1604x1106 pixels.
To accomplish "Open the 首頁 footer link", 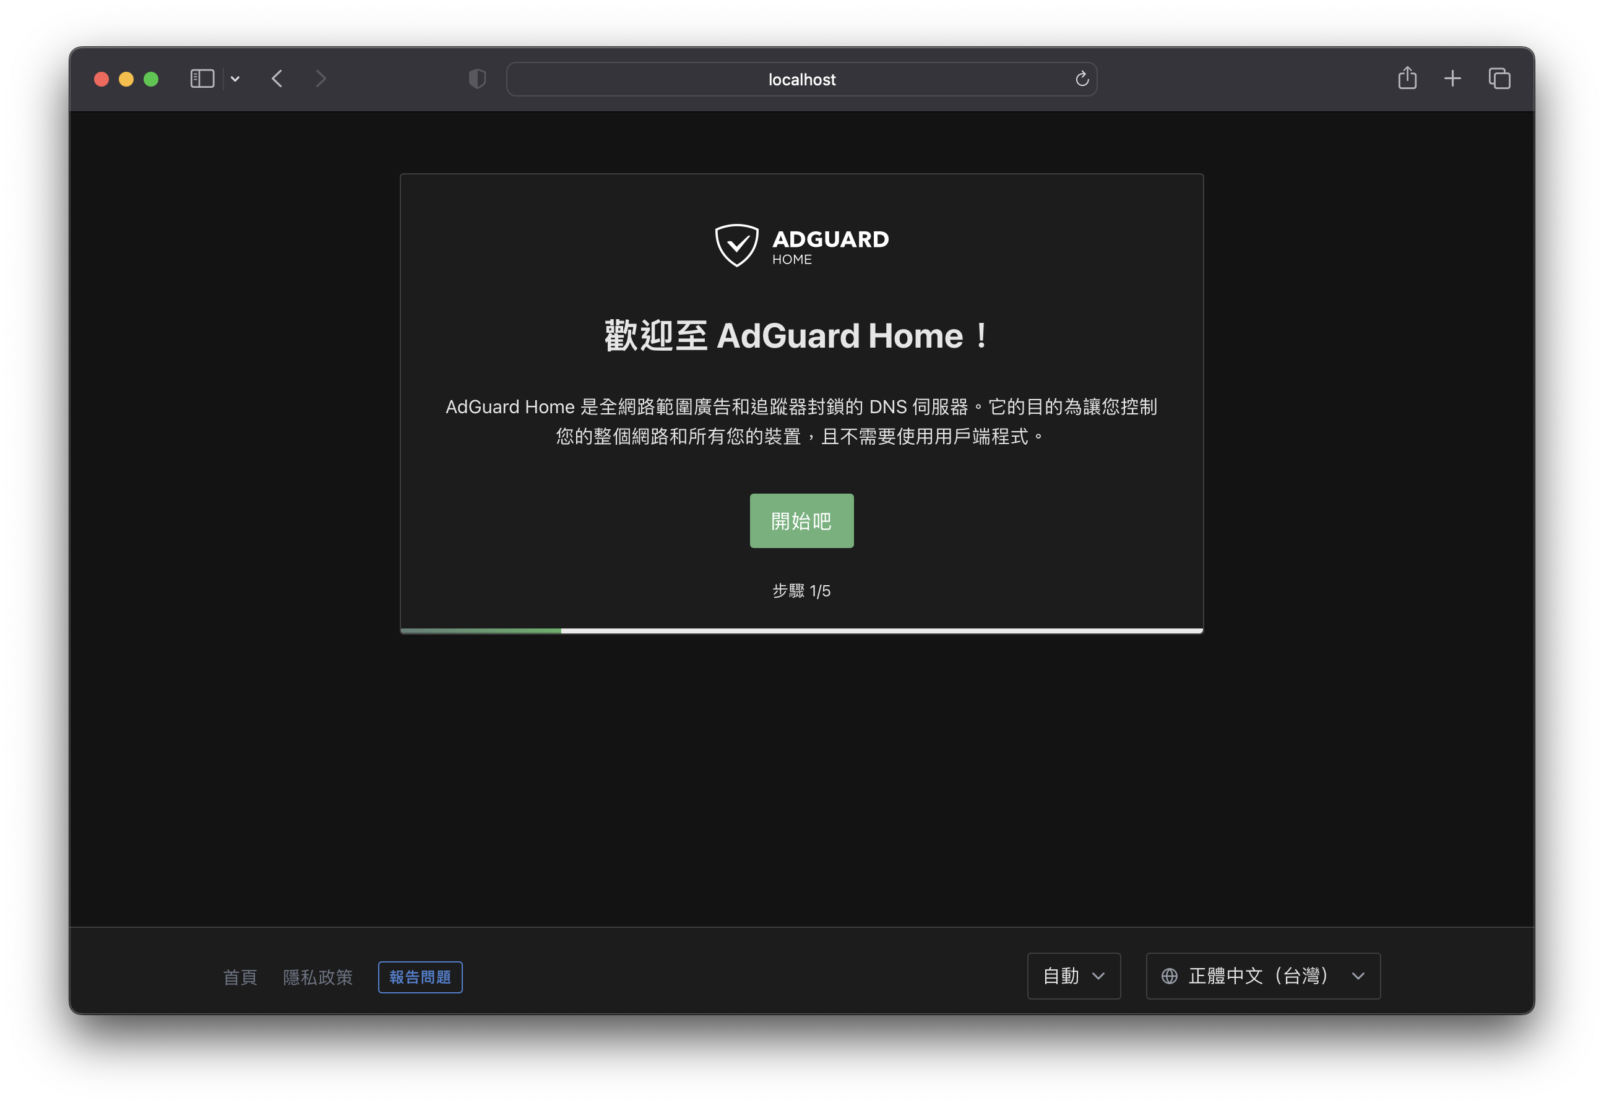I will tap(240, 977).
